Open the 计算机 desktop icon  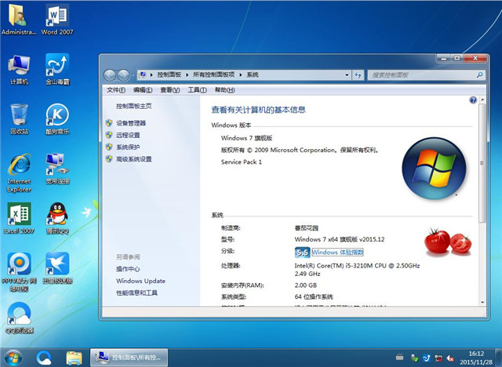click(x=19, y=70)
